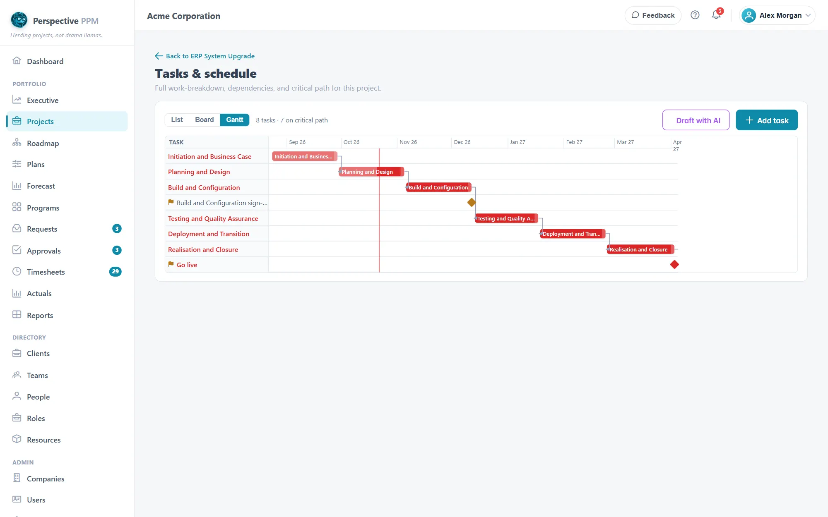828x517 pixels.
Task: Click the Approvals checkmark icon
Action: point(17,250)
